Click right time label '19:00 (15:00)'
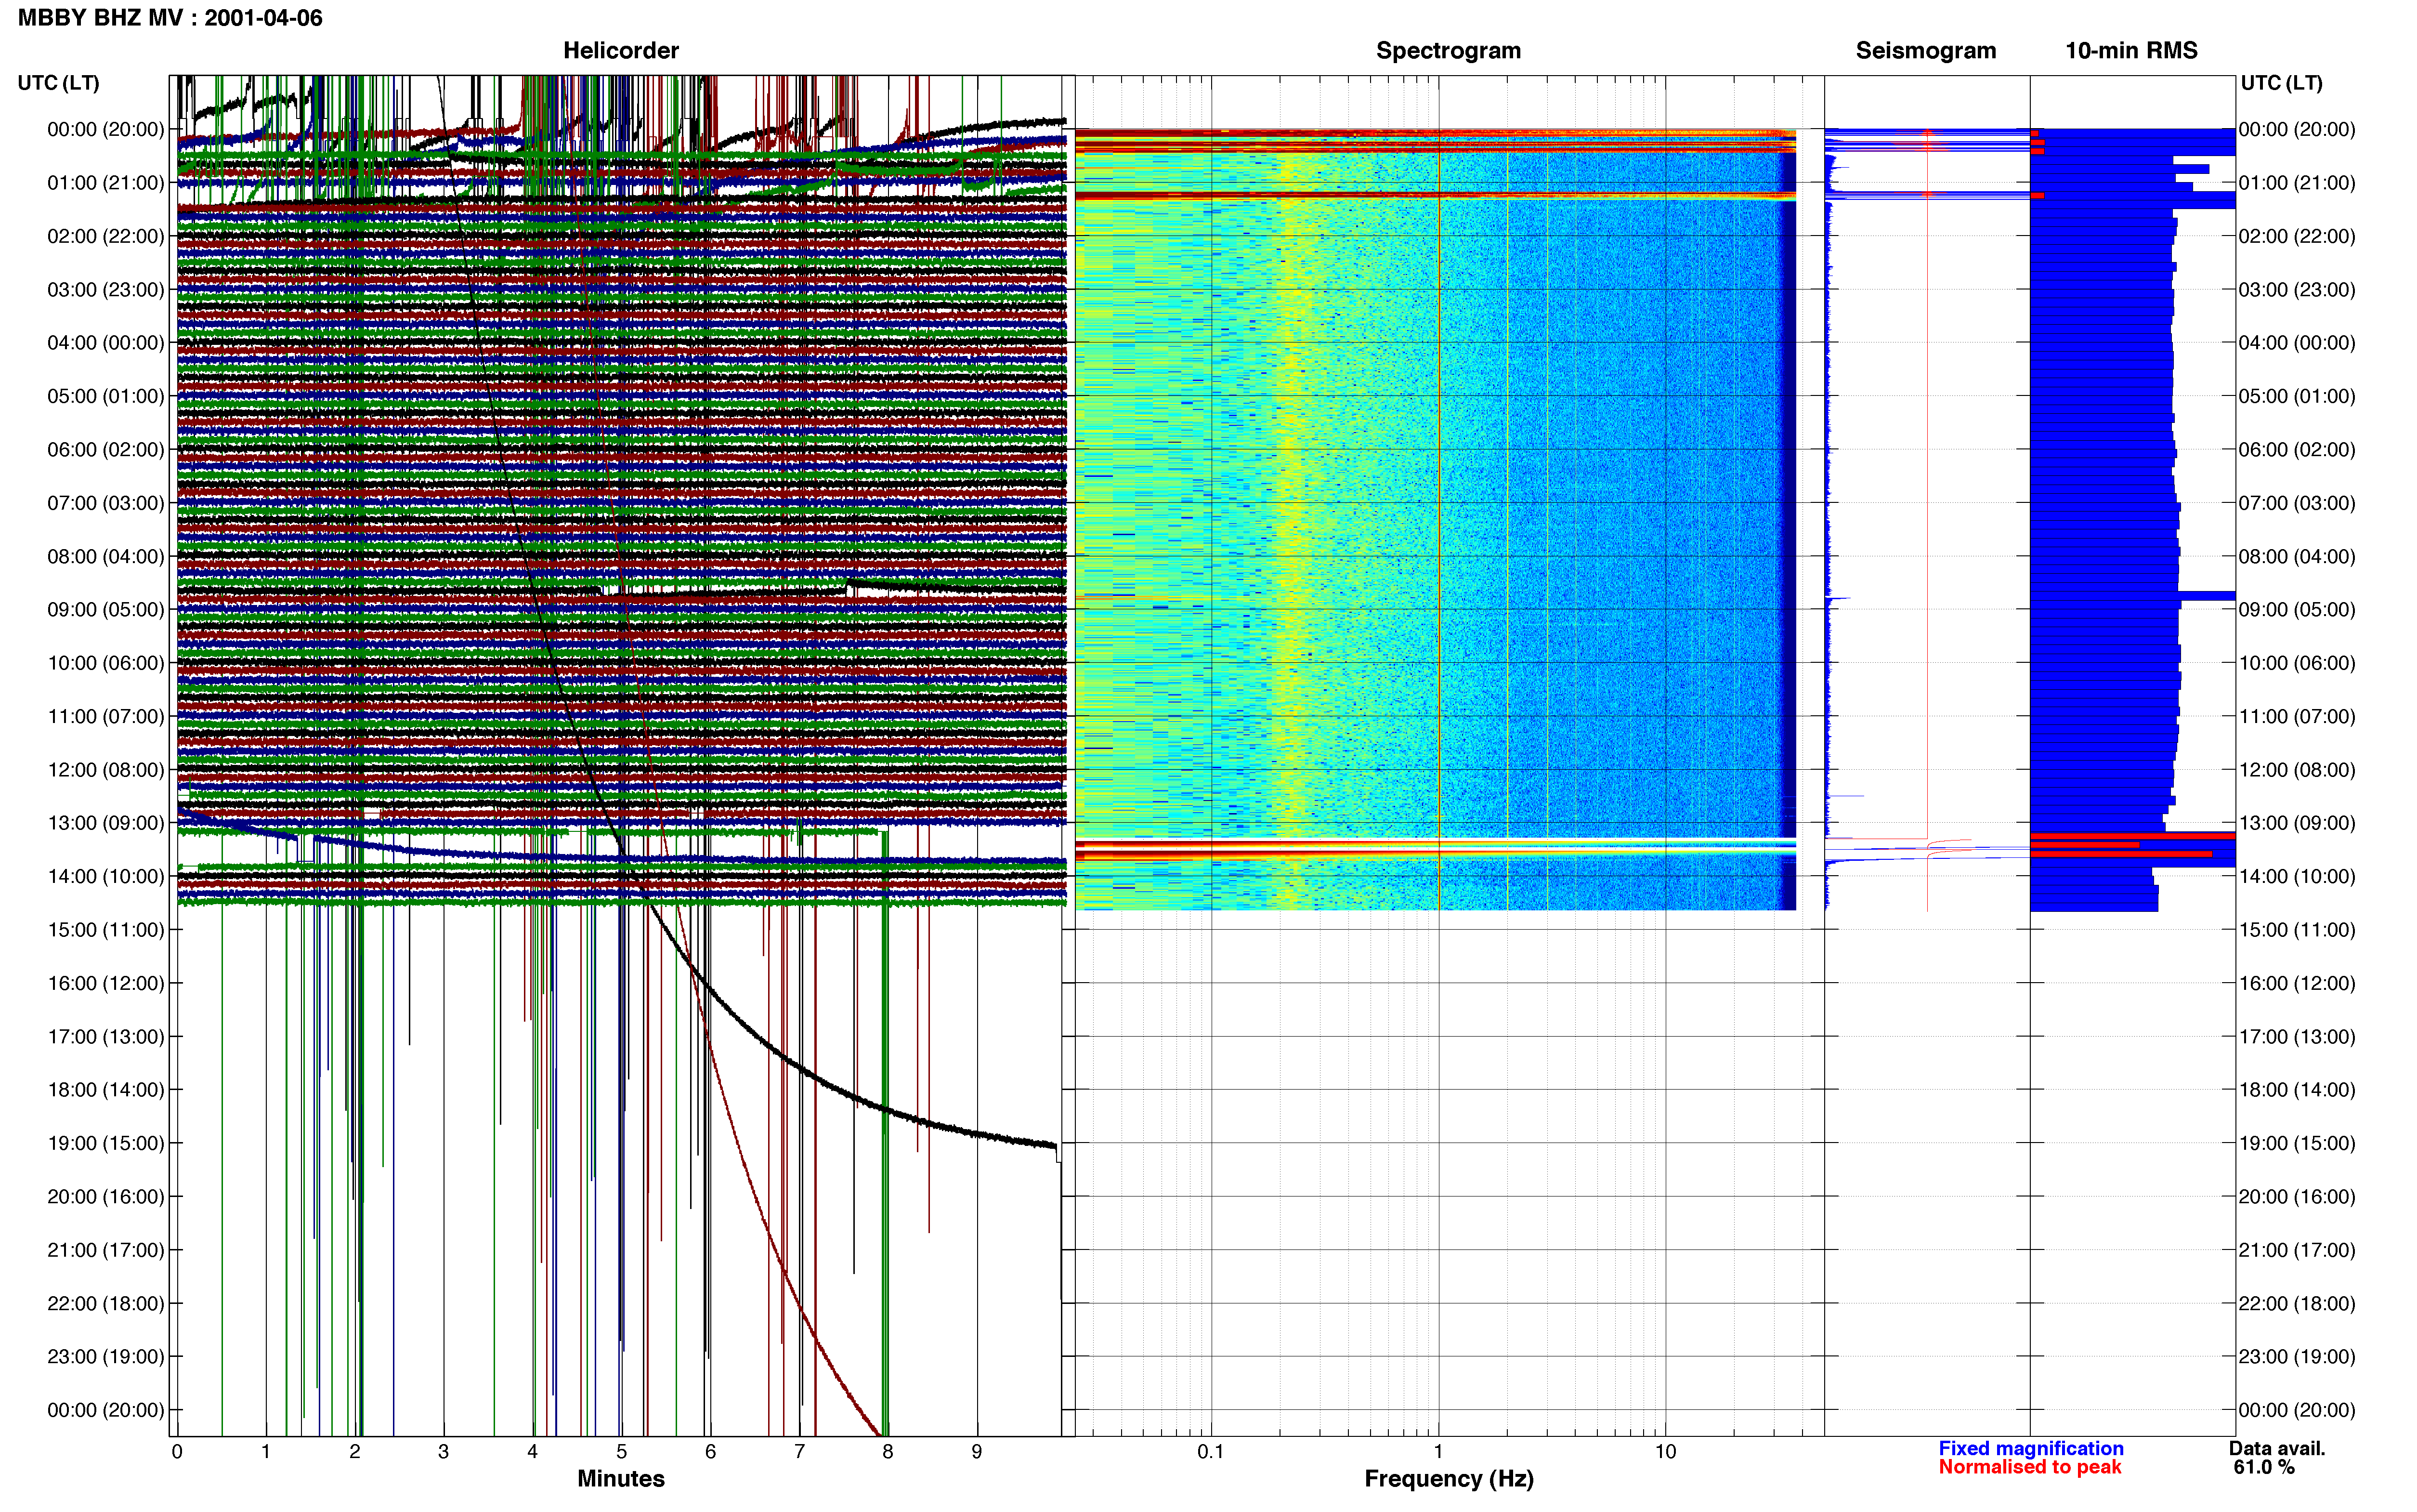The height and width of the screenshot is (1512, 2417). [x=2297, y=1143]
